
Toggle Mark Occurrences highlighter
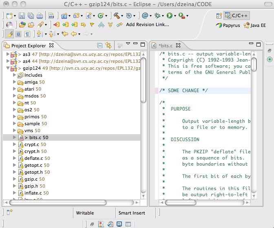(x=9, y=34)
